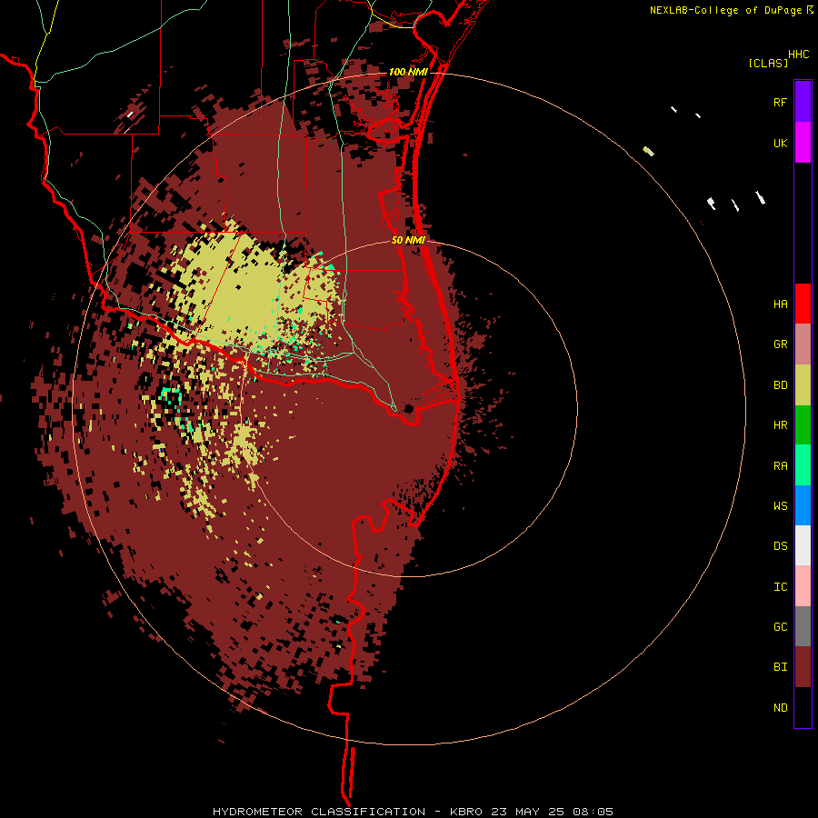Click the HR legend label
Image resolution: width=818 pixels, height=818 pixels.
click(x=780, y=425)
